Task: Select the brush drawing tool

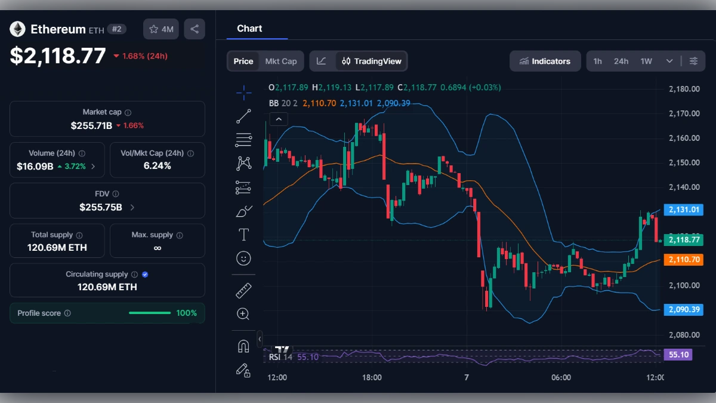Action: [x=243, y=210]
